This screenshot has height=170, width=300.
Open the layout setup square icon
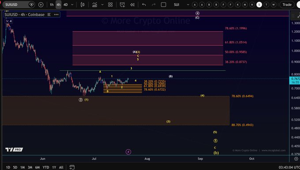163,4
